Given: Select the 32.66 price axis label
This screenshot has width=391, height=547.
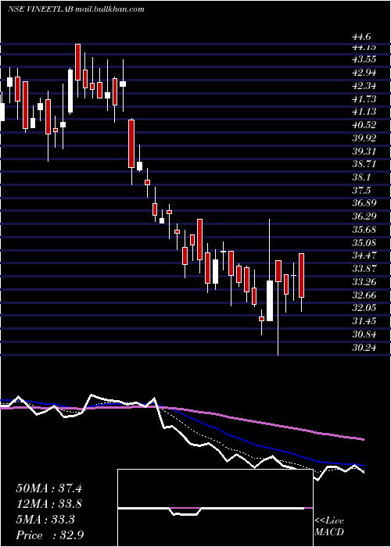Looking at the screenshot, I should (364, 295).
